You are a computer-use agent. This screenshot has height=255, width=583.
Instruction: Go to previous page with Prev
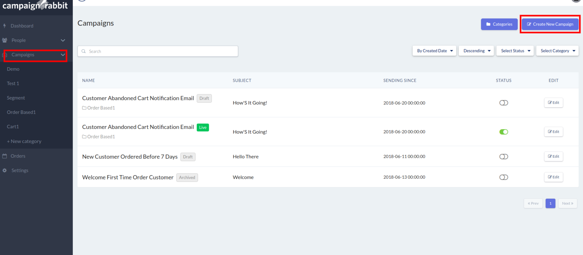(533, 203)
